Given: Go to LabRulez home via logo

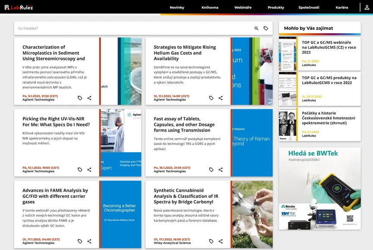Looking at the screenshot, I should [19, 7].
